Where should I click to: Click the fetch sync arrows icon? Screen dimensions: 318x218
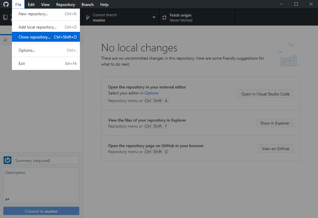click(164, 18)
